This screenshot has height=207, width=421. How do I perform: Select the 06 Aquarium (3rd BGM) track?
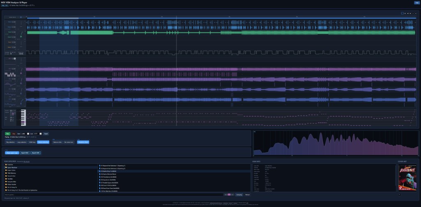[174, 180]
